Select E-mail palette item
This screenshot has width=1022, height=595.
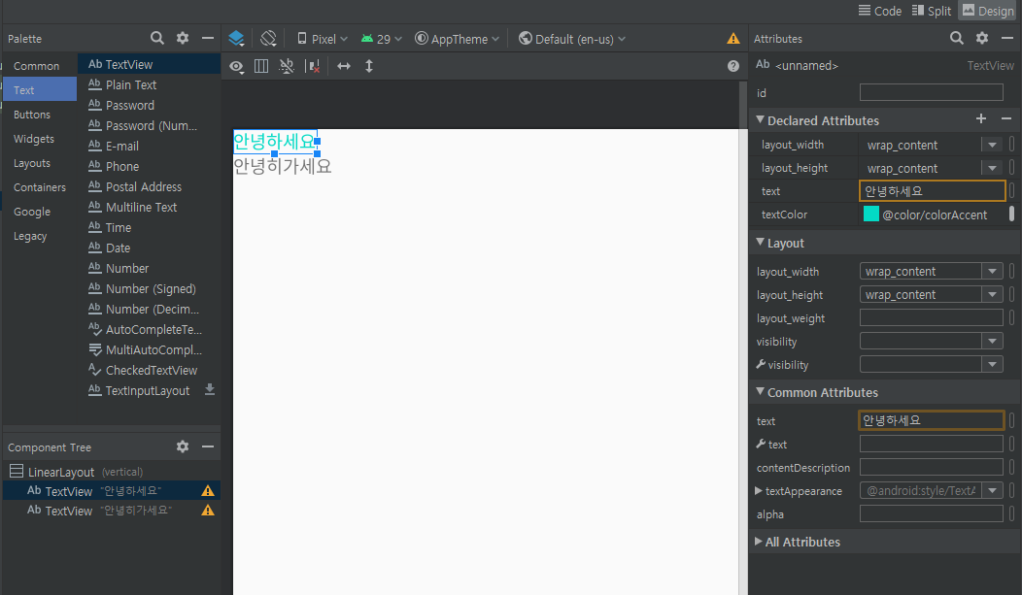(150, 146)
